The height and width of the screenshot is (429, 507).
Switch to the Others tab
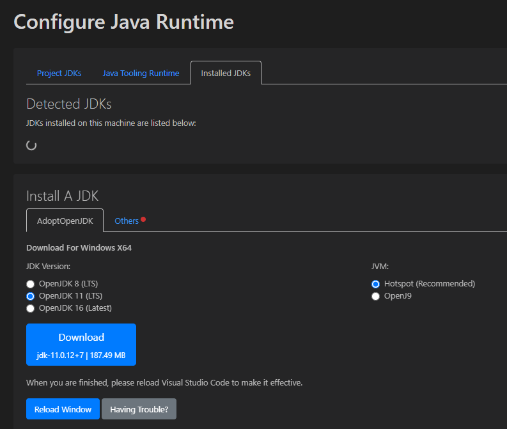[x=127, y=221]
